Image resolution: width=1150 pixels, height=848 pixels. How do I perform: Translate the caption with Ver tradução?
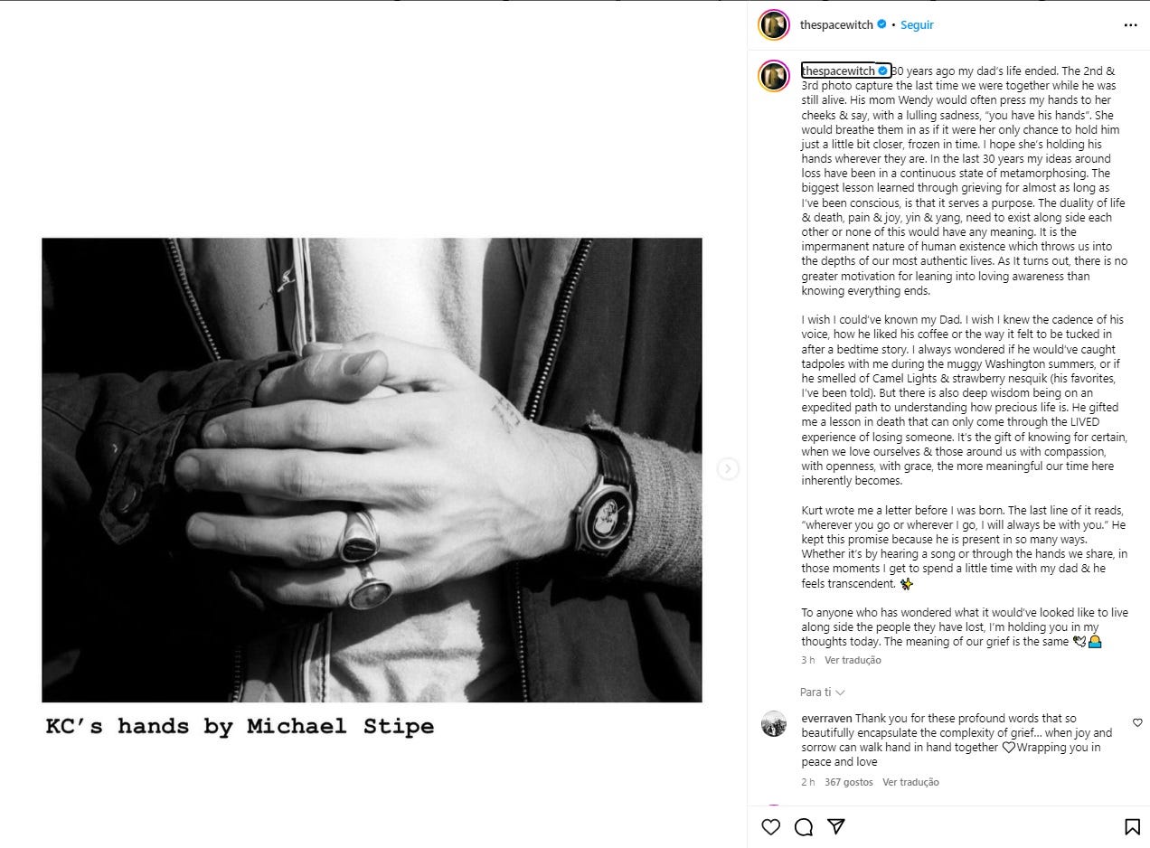(853, 660)
